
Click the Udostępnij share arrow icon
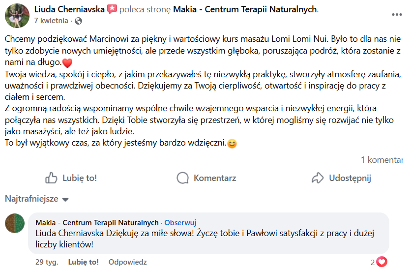(318, 178)
